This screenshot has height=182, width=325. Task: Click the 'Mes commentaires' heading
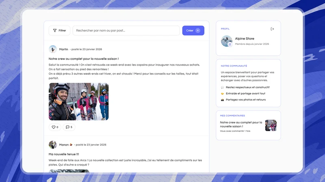[x=232, y=116]
